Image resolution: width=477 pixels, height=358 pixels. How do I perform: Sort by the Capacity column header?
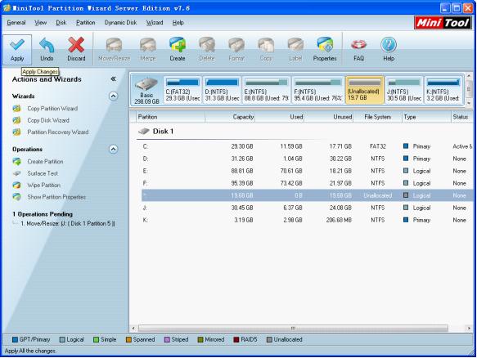coord(230,117)
